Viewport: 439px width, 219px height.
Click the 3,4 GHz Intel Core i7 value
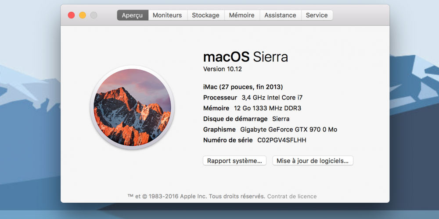(272, 98)
